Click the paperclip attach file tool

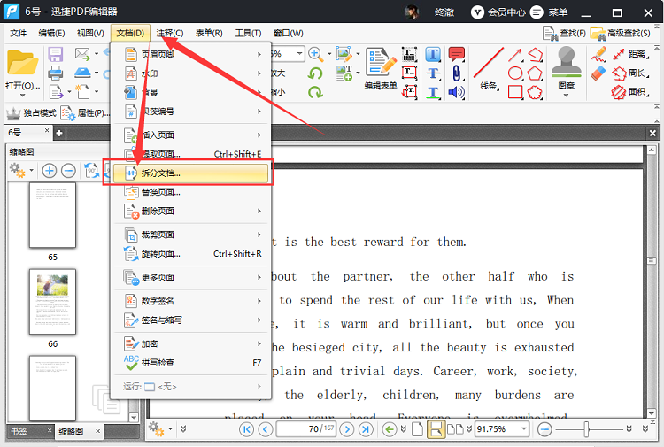tap(457, 73)
